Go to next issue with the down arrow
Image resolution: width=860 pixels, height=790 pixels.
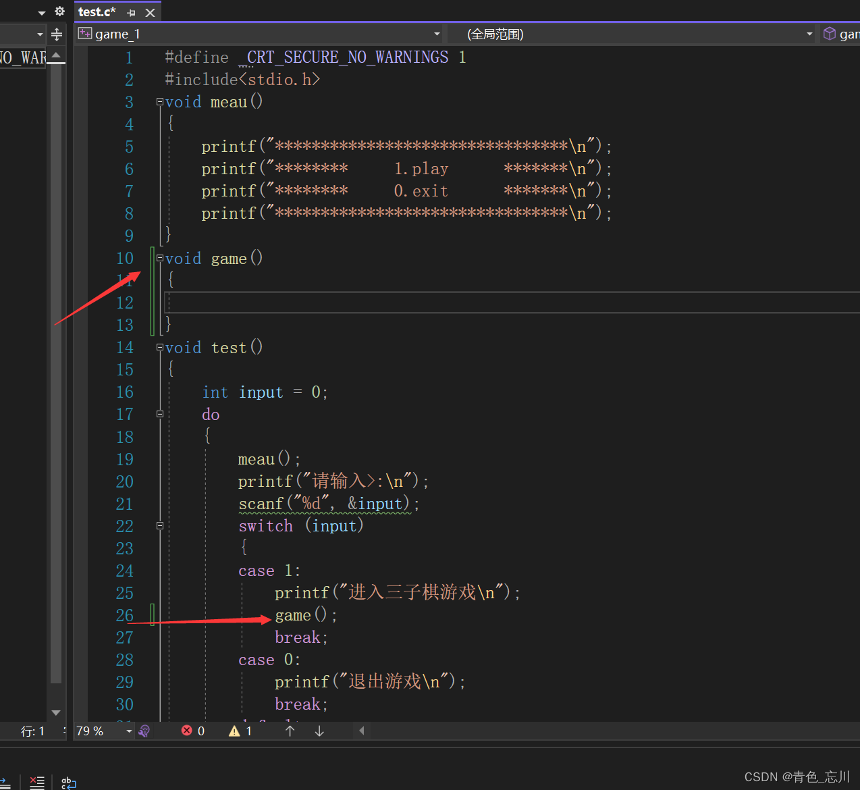tap(319, 731)
